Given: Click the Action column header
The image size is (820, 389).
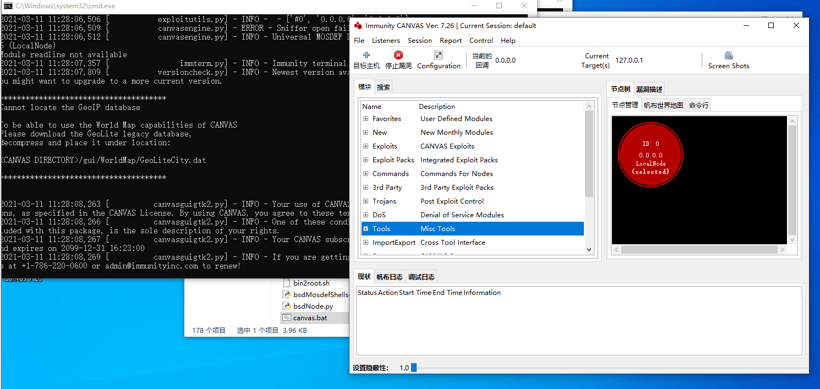Looking at the screenshot, I should [388, 292].
